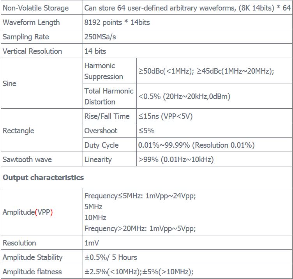Select the "Sawtooth wave" row label
The height and width of the screenshot is (279, 293).
click(27, 159)
